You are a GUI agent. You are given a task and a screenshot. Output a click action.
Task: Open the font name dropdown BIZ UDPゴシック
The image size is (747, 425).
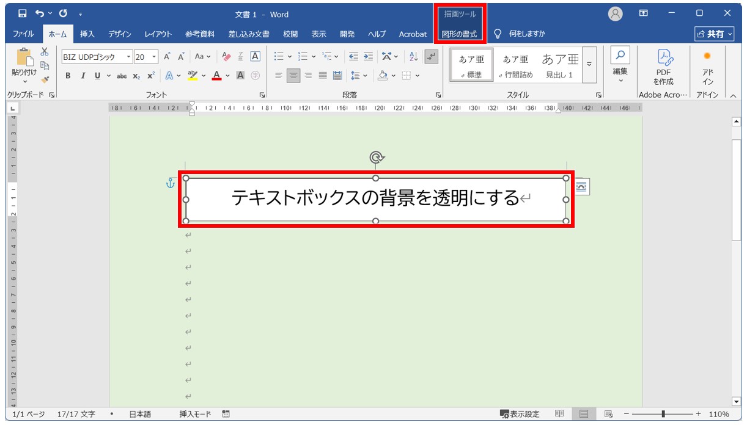(x=129, y=57)
